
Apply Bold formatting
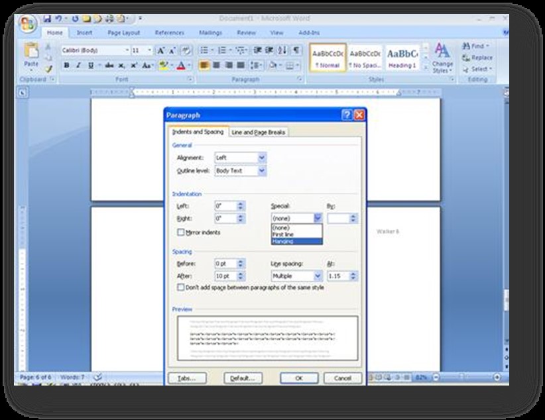(67, 66)
